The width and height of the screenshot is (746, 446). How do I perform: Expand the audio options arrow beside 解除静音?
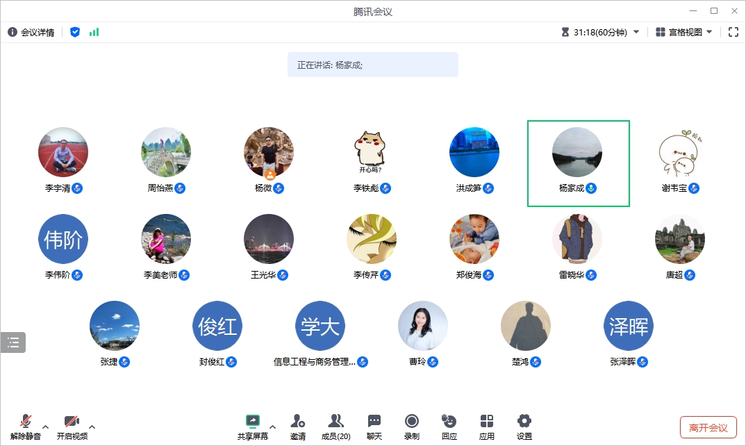(x=46, y=427)
